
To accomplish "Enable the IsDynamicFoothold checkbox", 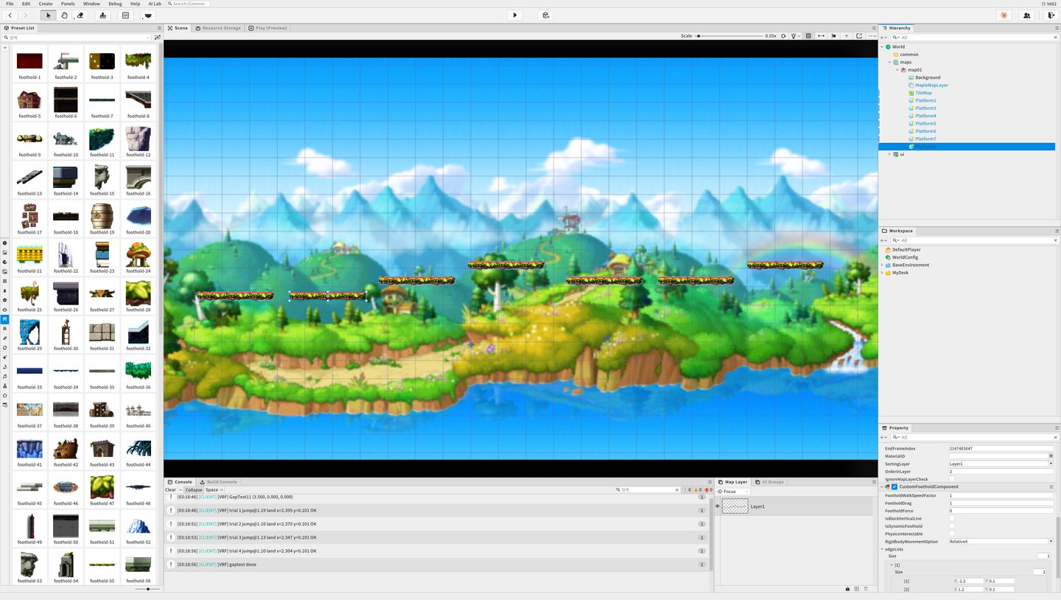I will [x=951, y=526].
